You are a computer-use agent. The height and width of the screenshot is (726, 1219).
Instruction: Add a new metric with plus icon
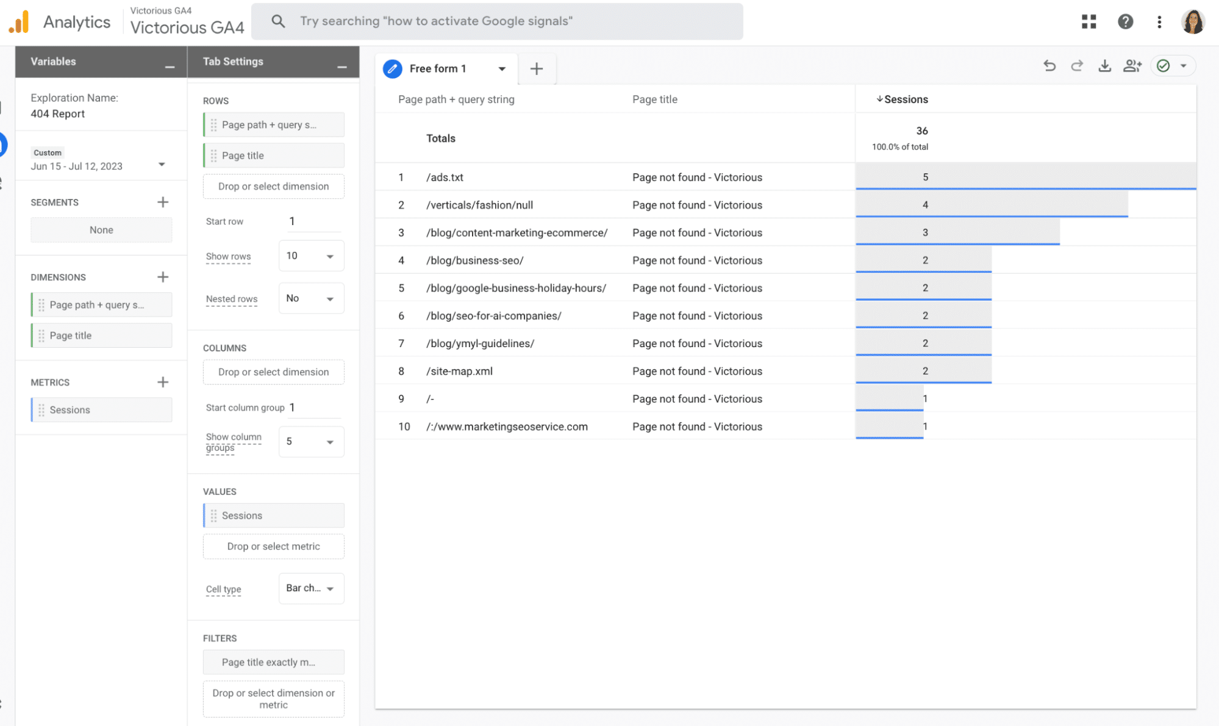(163, 382)
